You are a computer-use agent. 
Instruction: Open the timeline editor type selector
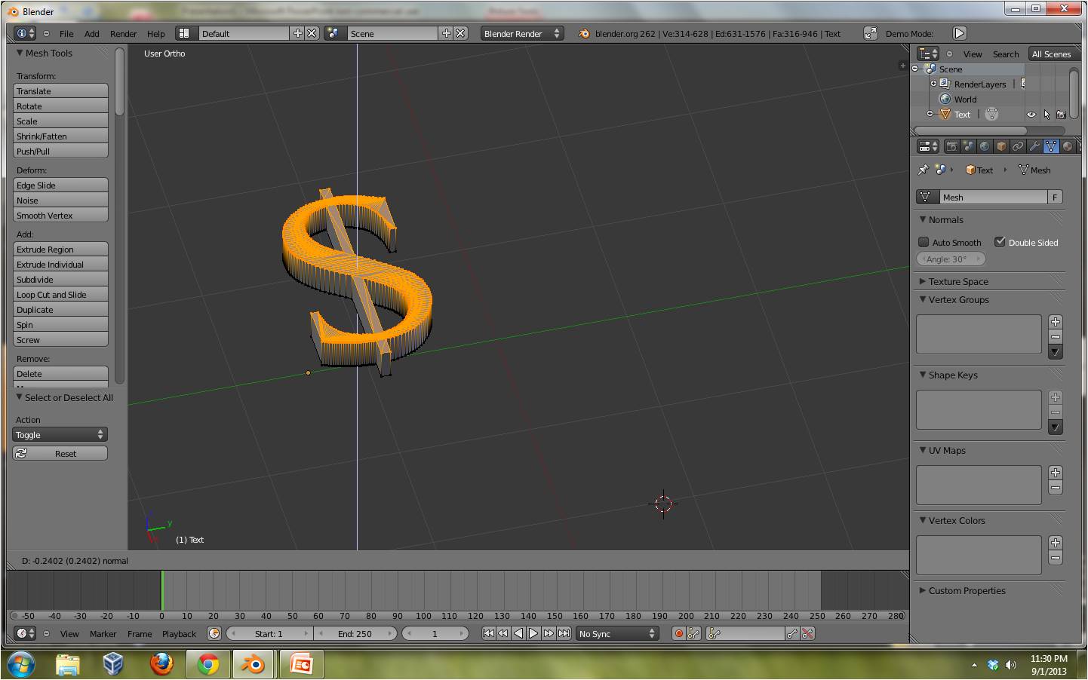(25, 633)
